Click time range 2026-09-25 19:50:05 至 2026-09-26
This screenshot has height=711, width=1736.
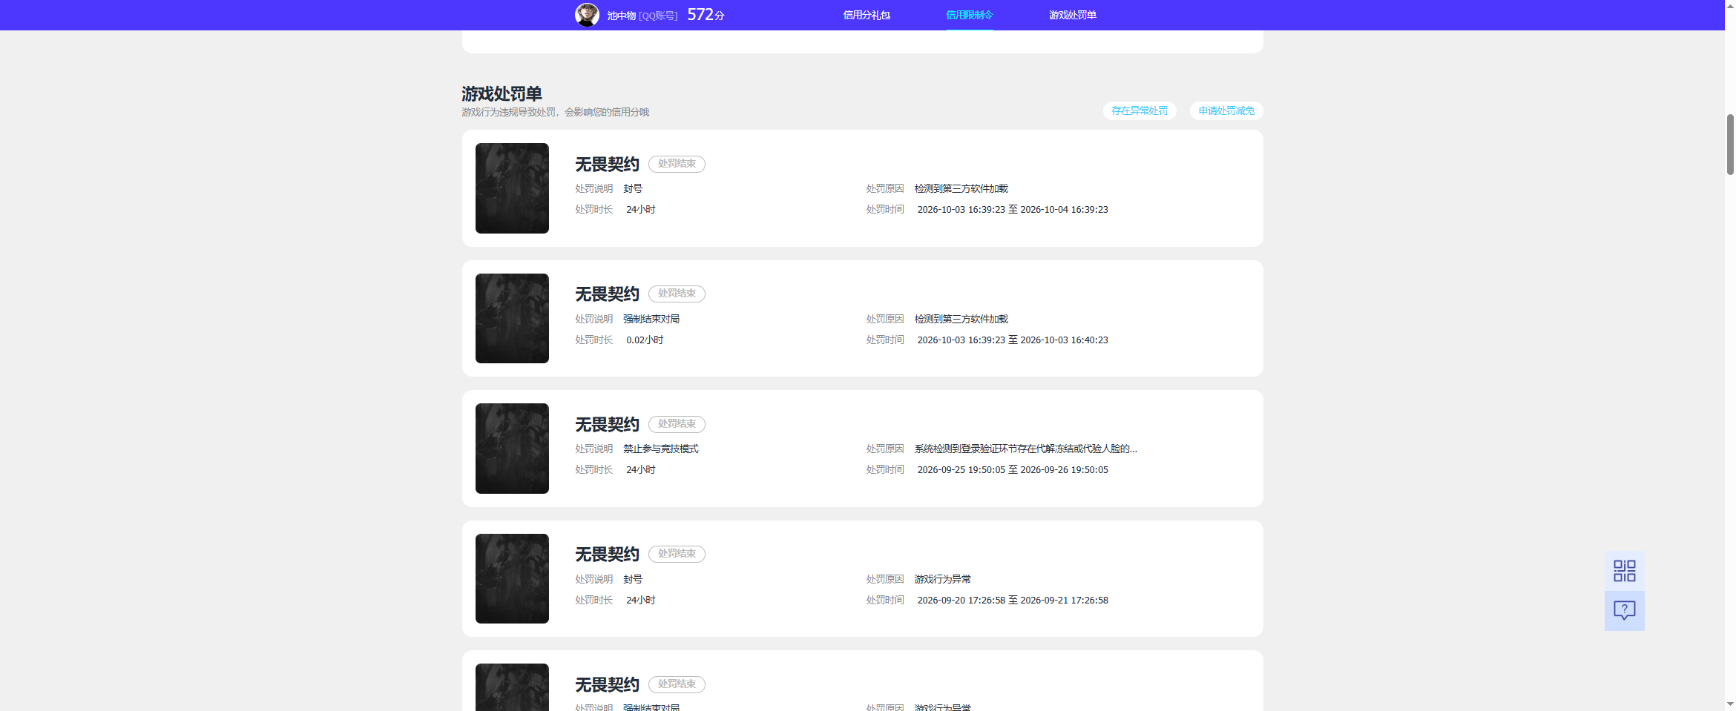(1013, 470)
